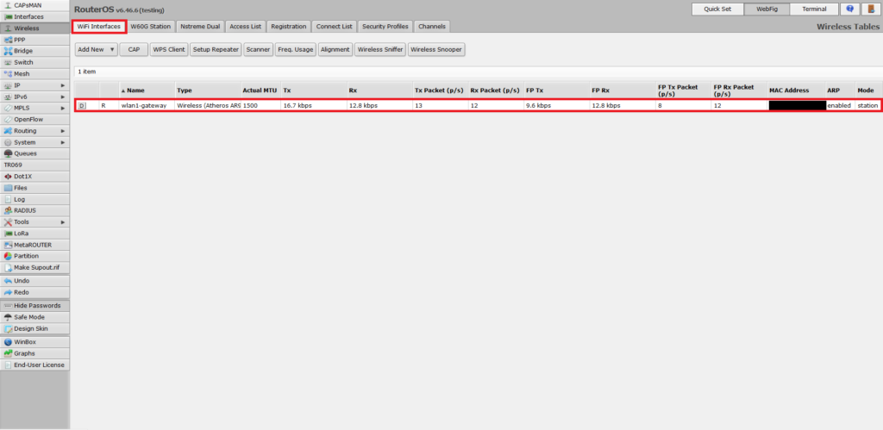883x430 pixels.
Task: Switch to the W60G Station tab
Action: 150,27
